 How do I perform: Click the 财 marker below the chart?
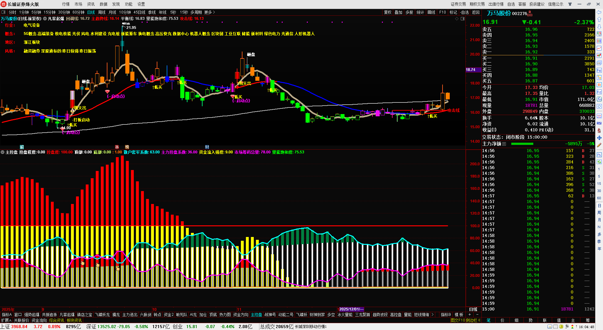[207, 147]
